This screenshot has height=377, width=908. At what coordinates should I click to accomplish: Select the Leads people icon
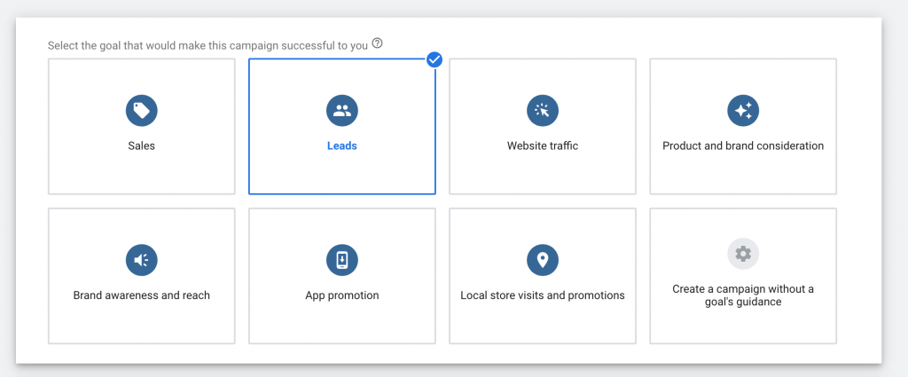pyautogui.click(x=341, y=111)
